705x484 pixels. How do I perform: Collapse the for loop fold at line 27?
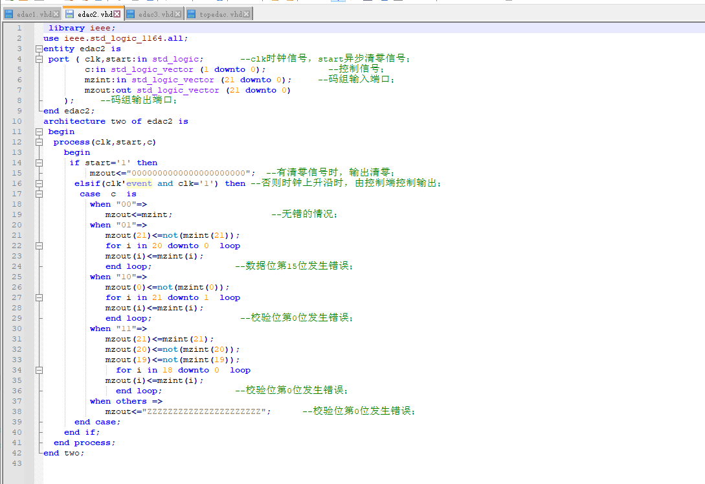[x=39, y=297]
